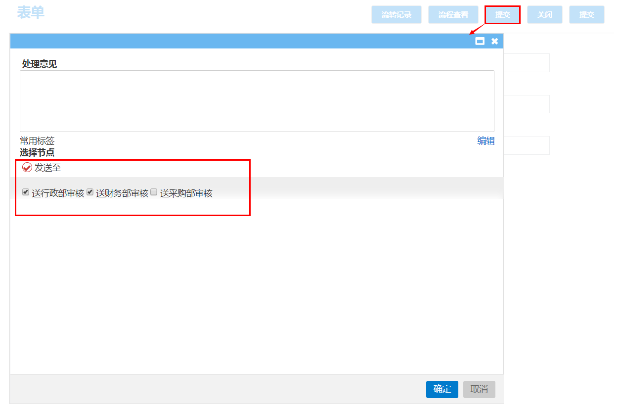This screenshot has width=619, height=409.
Task: Click inside the 处理意见 text area
Action: [257, 101]
